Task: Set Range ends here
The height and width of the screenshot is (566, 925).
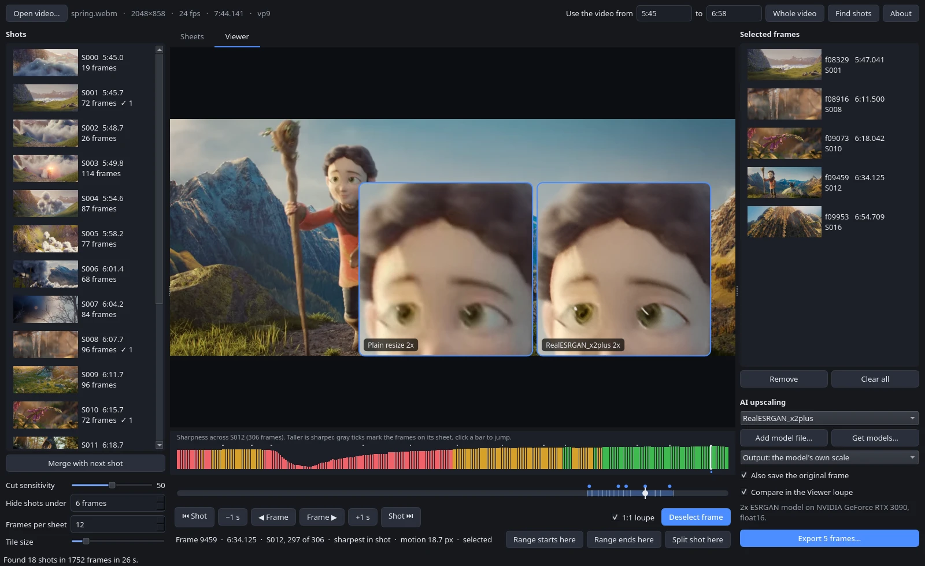Action: click(x=624, y=540)
